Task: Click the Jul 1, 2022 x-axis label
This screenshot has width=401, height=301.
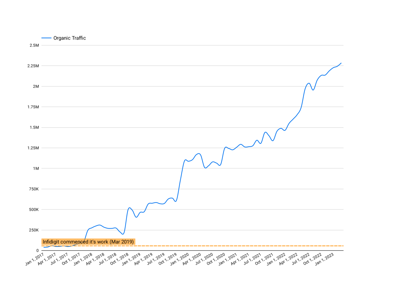Action: (x=300, y=259)
